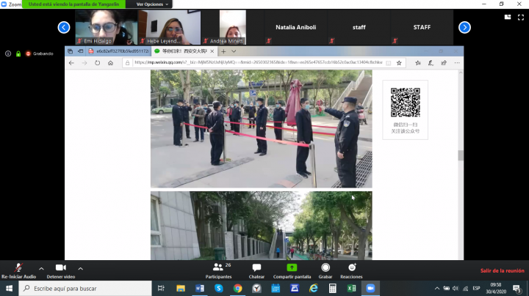
Task: Switch to first browser tab e6c82eff
Action: (119, 51)
